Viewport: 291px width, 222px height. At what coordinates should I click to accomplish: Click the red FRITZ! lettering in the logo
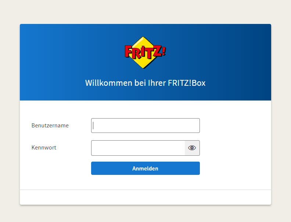click(145, 51)
